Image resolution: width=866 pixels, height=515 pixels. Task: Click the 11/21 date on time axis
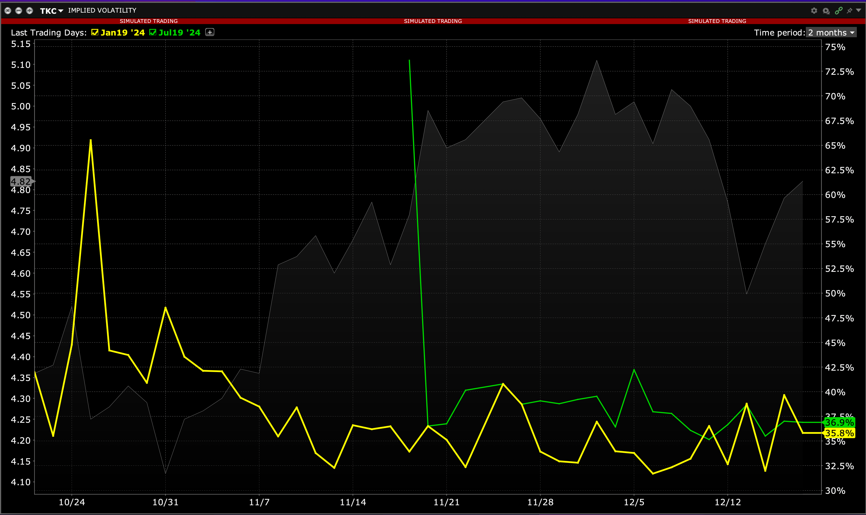[x=446, y=502]
